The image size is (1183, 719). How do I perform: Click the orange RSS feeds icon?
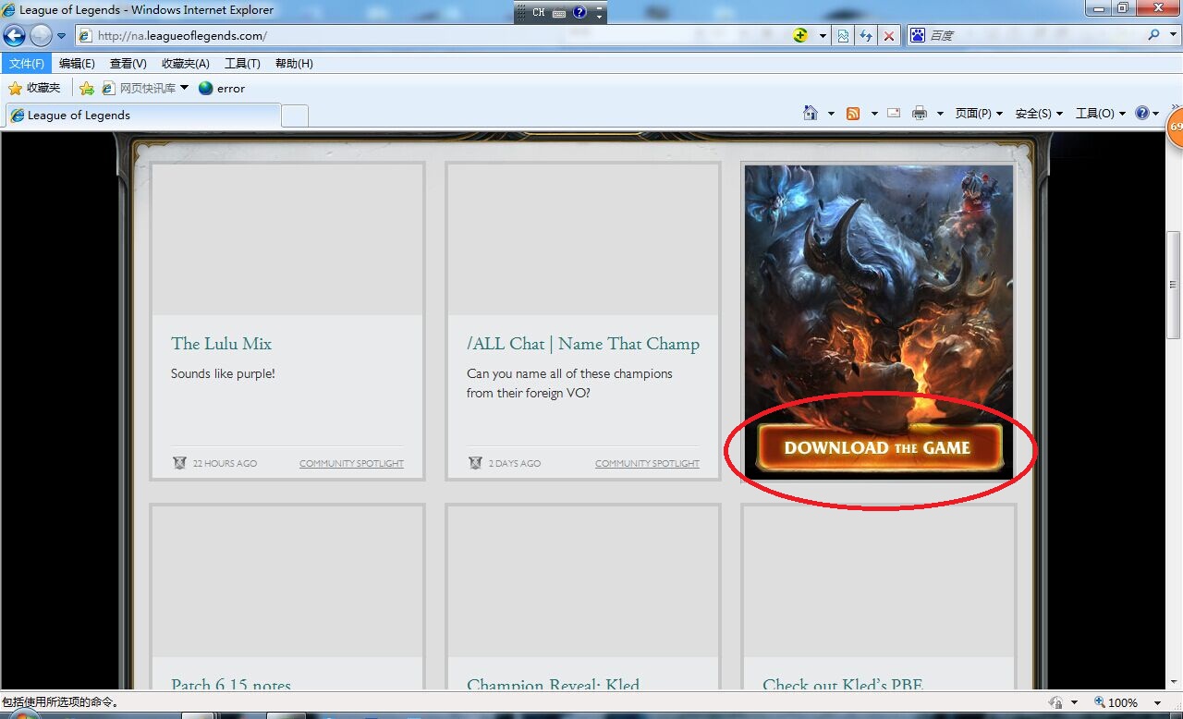(853, 114)
